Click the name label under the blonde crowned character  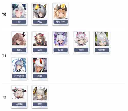point(60,22)
